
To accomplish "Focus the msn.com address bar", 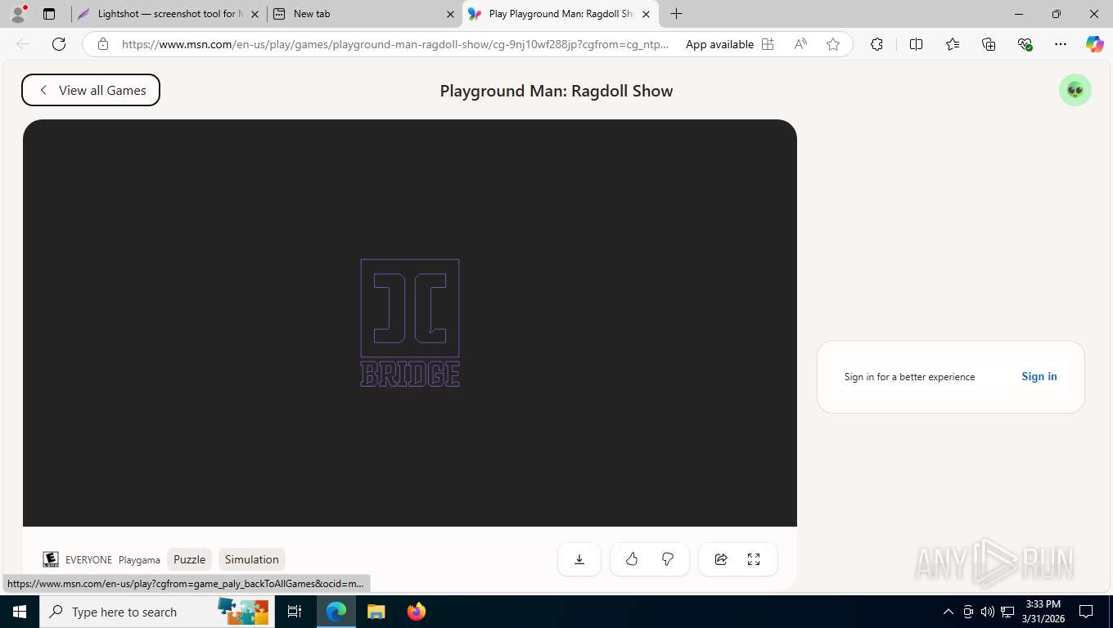I will click(394, 44).
